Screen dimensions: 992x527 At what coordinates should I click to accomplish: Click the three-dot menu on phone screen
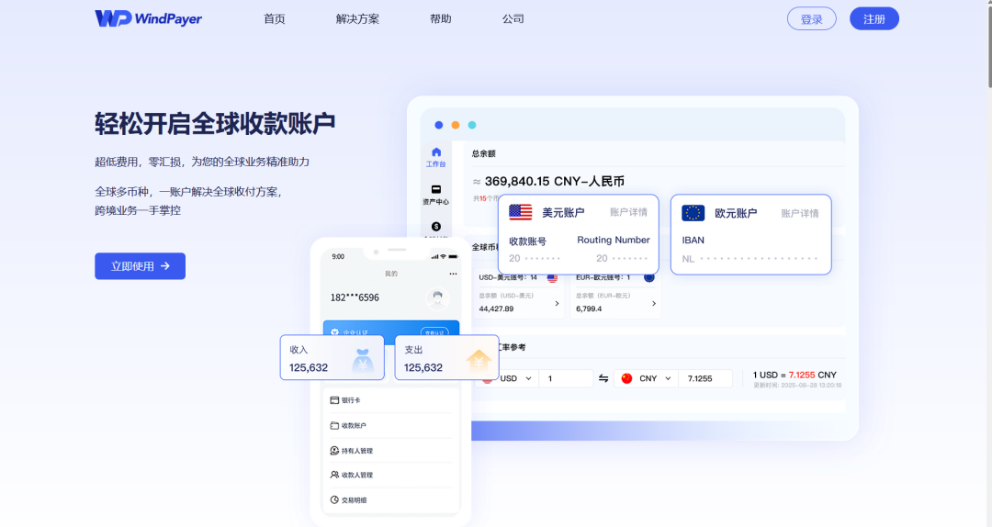453,274
